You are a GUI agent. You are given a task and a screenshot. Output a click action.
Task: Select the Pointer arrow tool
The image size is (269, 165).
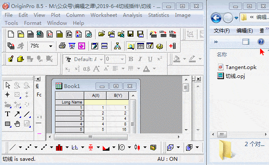coord(8,85)
